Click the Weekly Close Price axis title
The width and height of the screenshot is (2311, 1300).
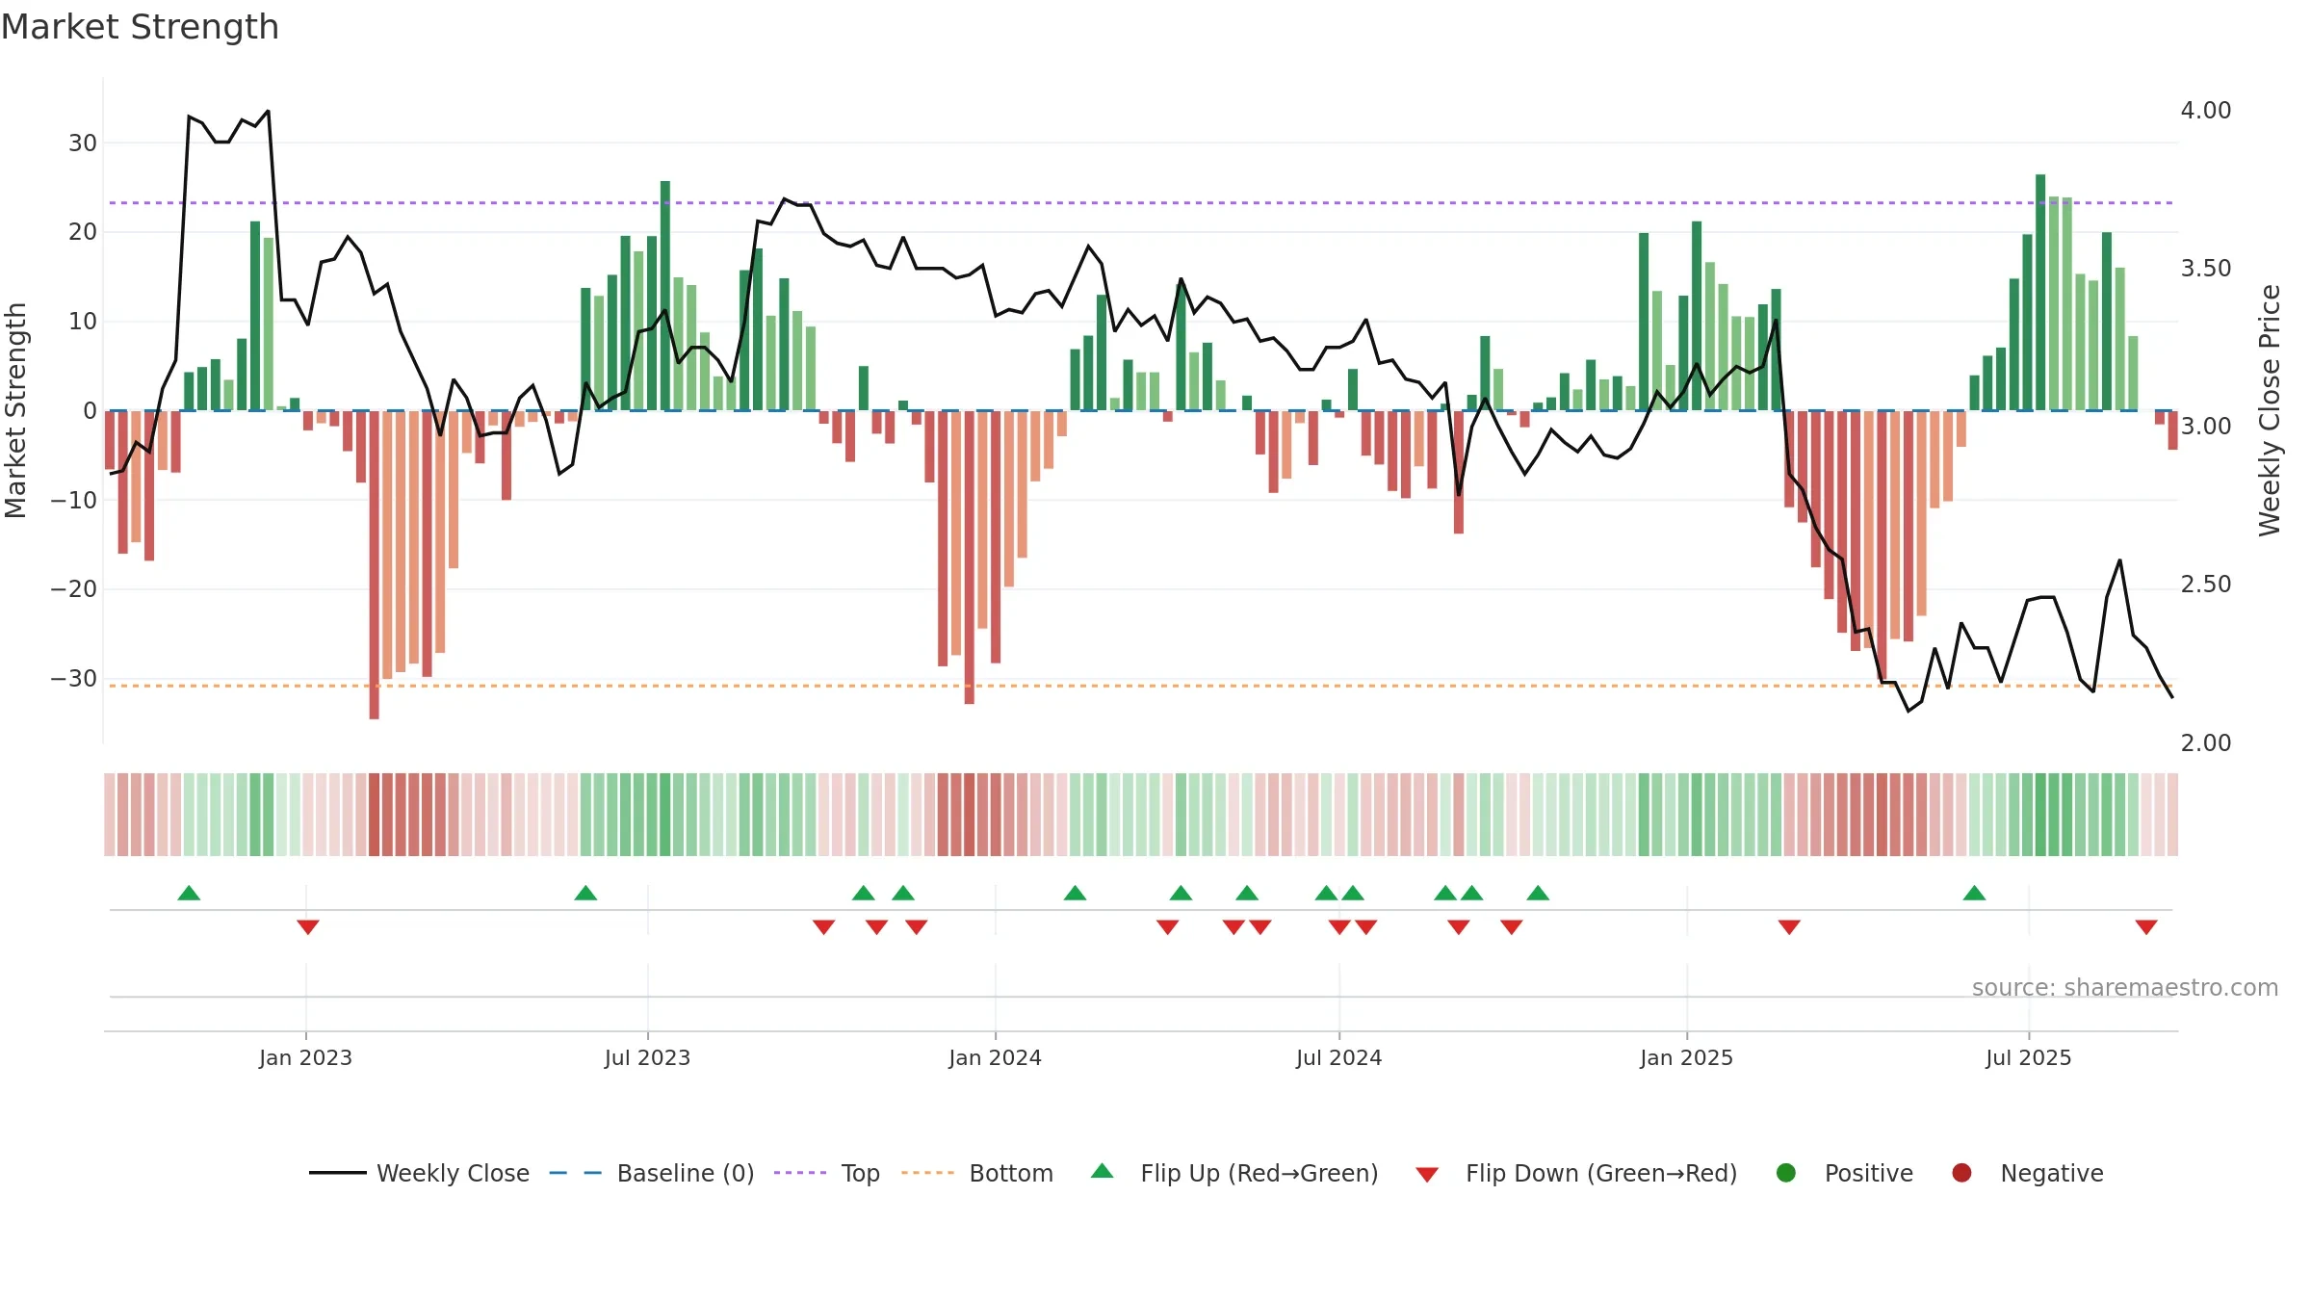[2270, 410]
